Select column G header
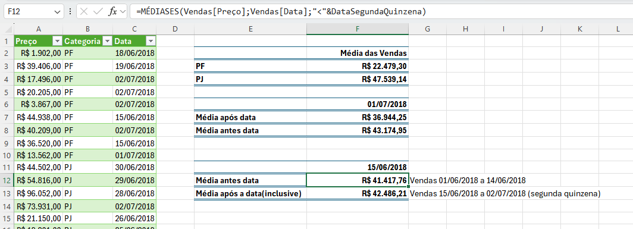 427,29
